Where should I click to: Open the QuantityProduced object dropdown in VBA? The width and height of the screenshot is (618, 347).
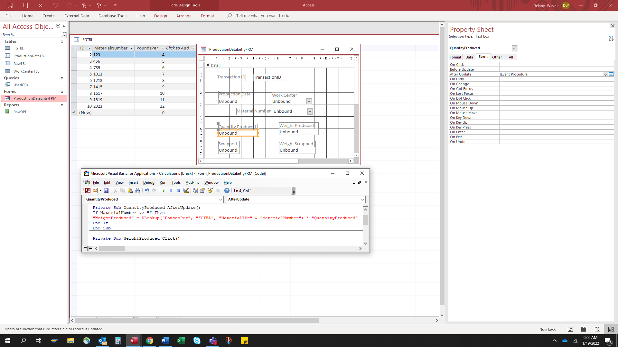coord(220,199)
